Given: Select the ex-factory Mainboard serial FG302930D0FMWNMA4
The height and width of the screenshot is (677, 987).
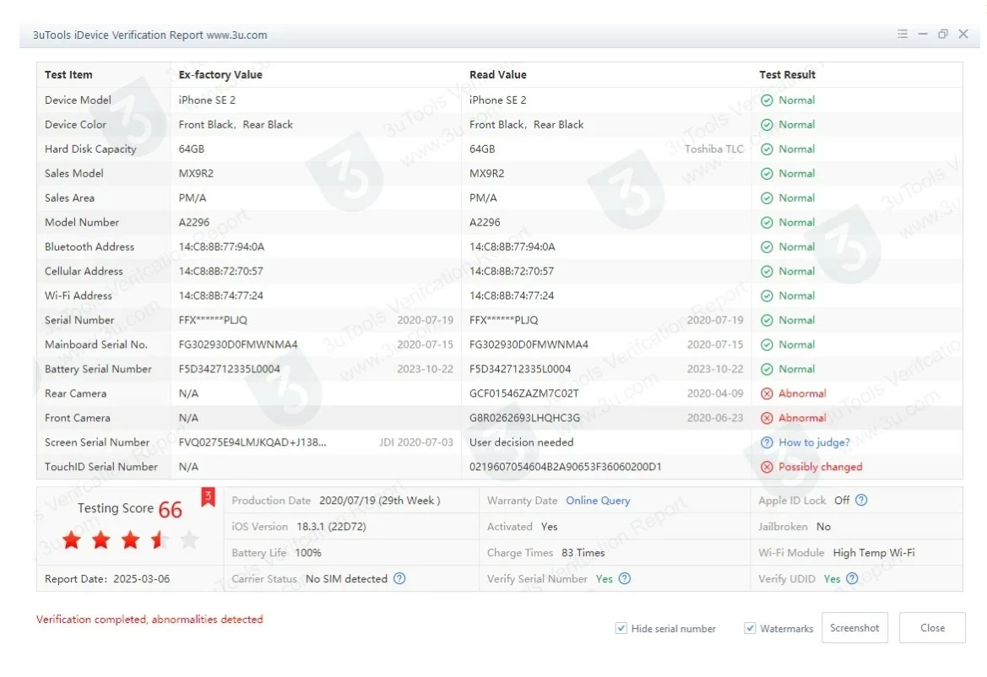Looking at the screenshot, I should tap(238, 344).
